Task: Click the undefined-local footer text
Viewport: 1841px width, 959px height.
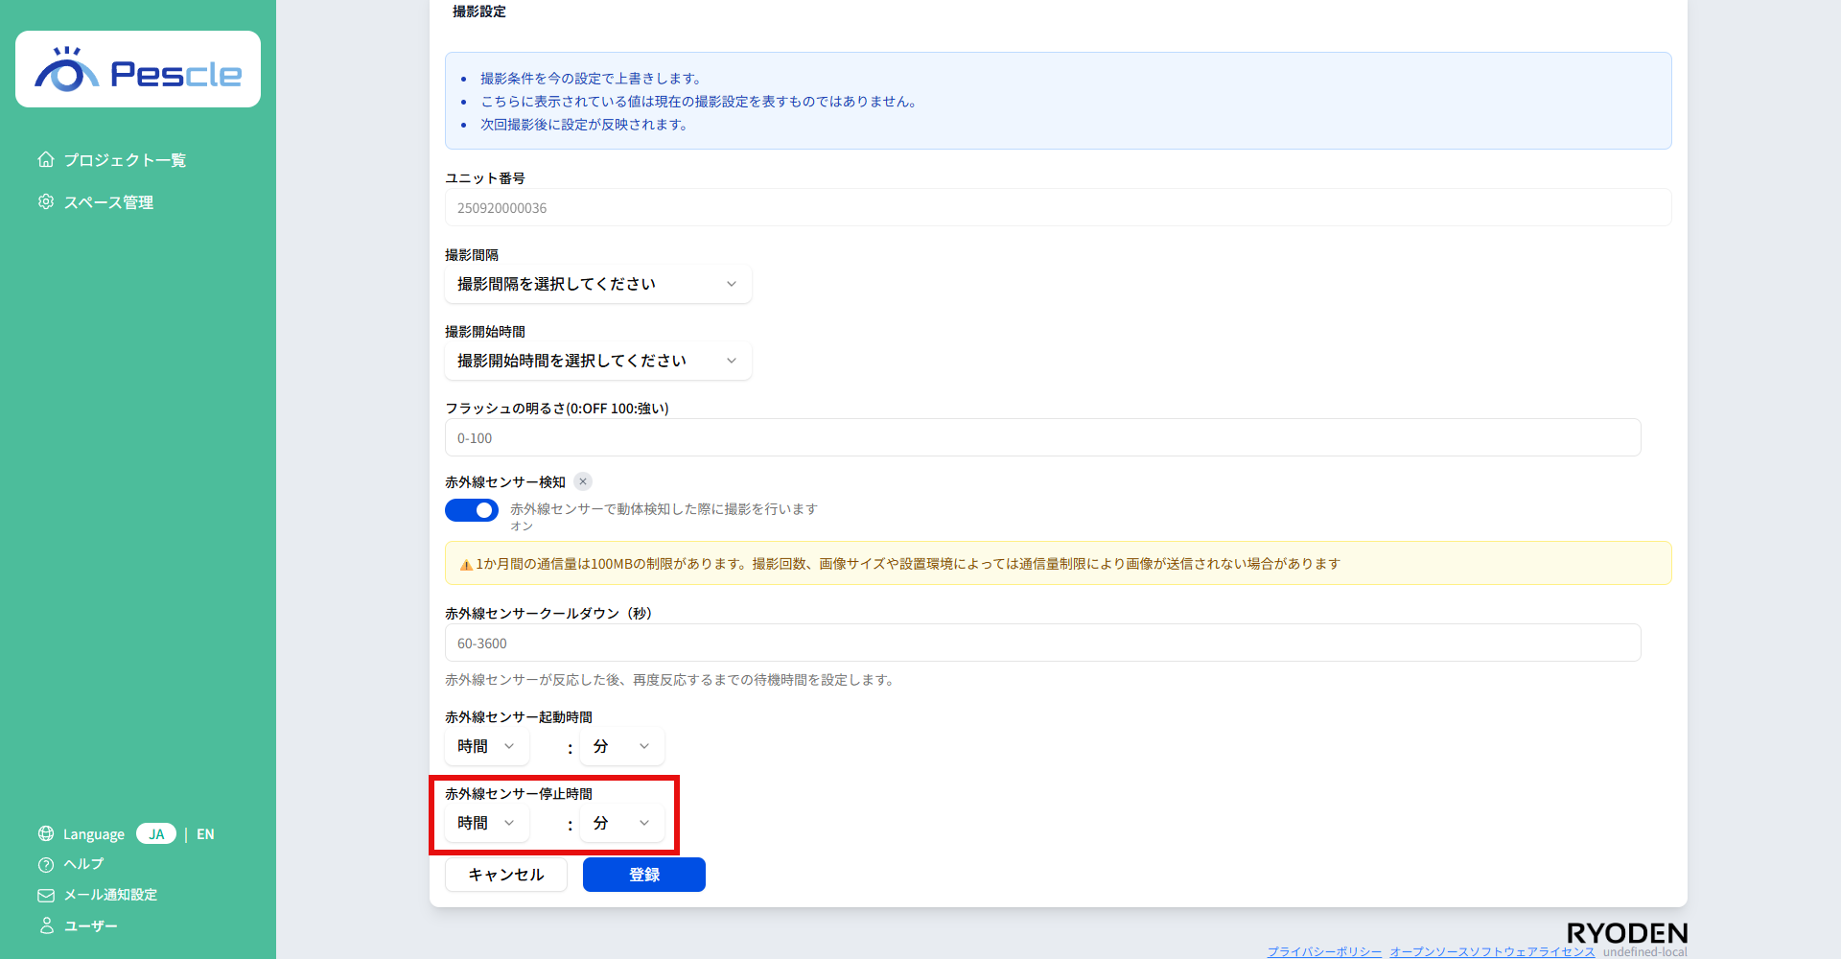Action: (1645, 951)
